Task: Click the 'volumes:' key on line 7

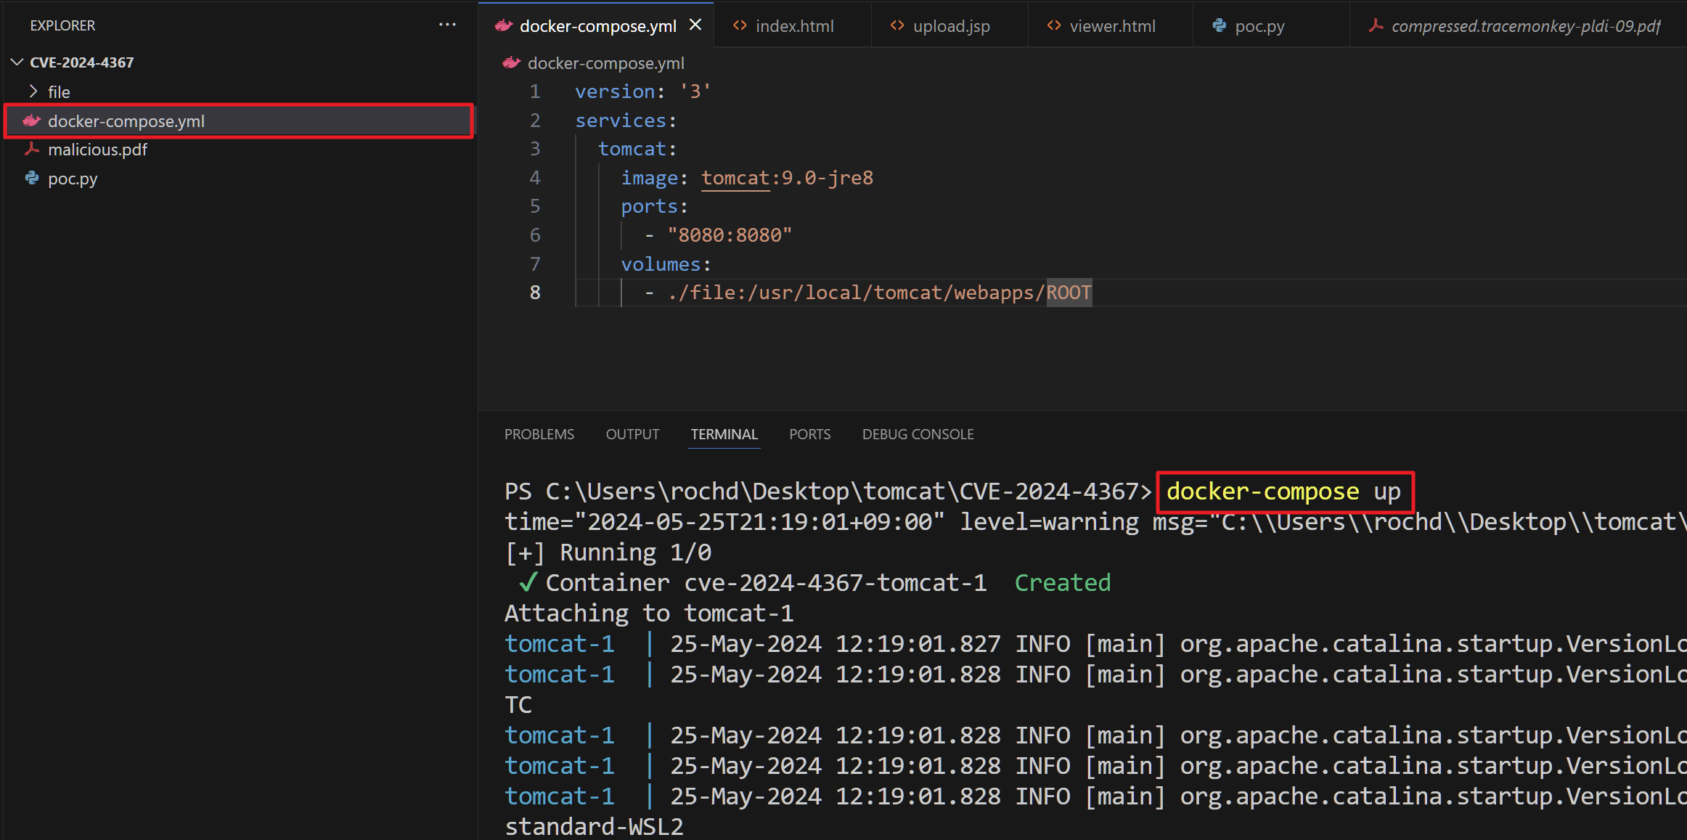Action: tap(666, 264)
